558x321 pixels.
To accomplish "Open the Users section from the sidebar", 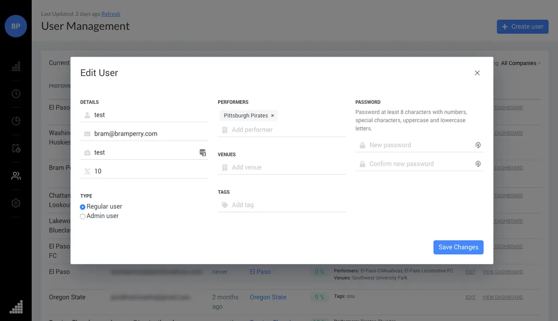I will click(x=16, y=176).
